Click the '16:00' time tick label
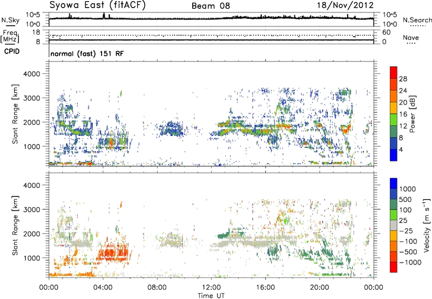Viewport: 432px width, 299px height. [265, 288]
